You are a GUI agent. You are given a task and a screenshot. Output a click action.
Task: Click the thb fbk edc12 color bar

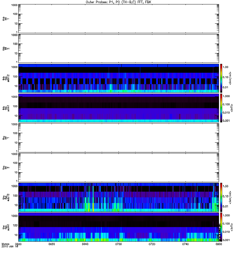tap(221, 78)
